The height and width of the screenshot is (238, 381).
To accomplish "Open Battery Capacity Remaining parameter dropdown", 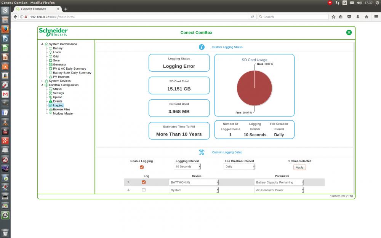I will pyautogui.click(x=279, y=182).
